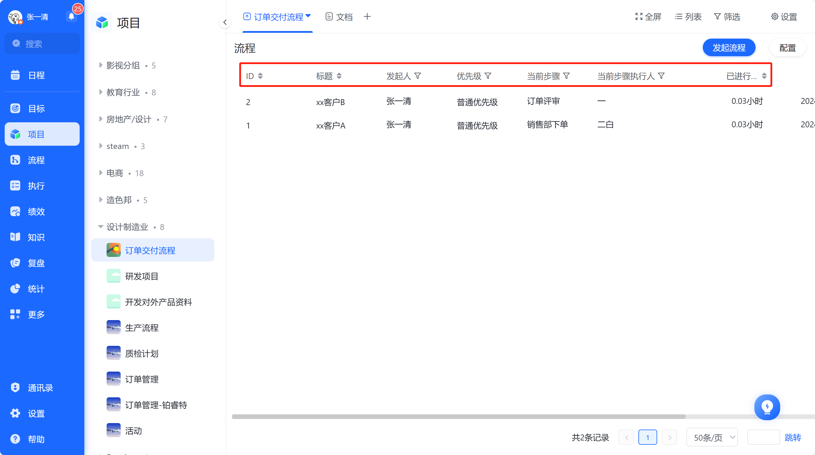
Task: Click the 跳转 jump link
Action: click(x=792, y=437)
